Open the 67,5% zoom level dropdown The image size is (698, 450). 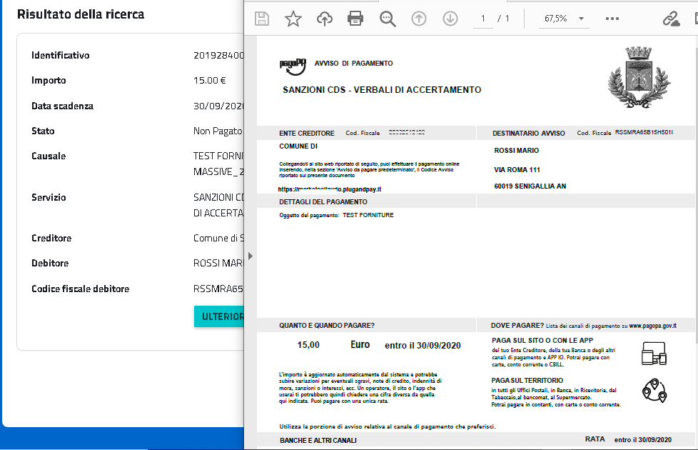tap(564, 19)
